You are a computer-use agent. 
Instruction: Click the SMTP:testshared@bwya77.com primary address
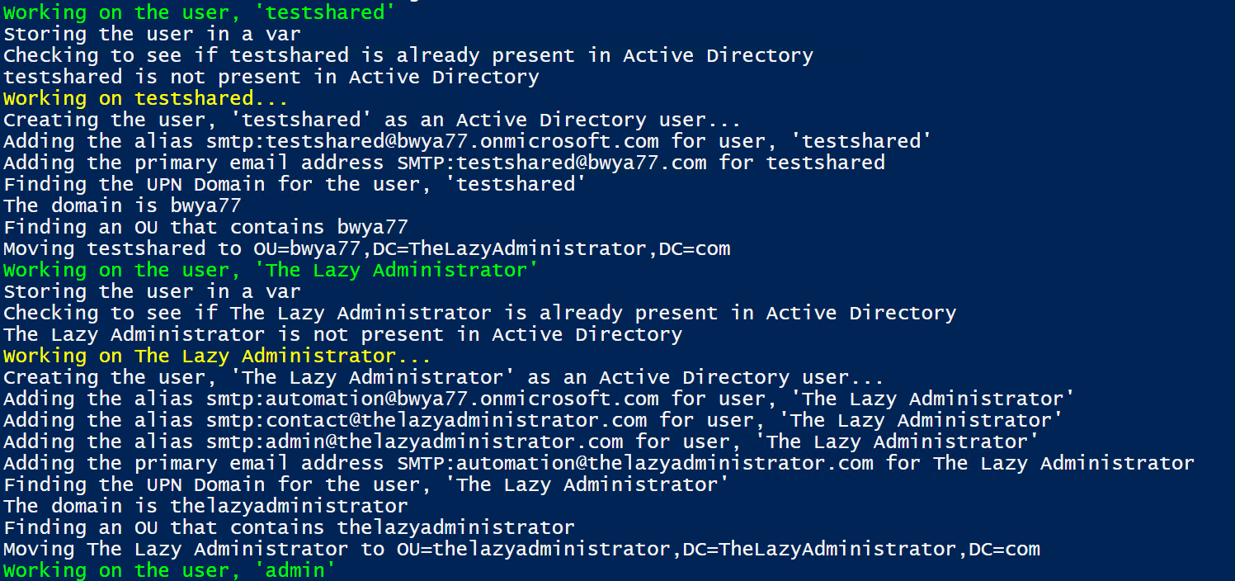pyautogui.click(x=552, y=163)
